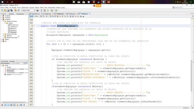Switch to the Prestaciones panel tab
The width and height of the screenshot is (194, 109).
click(20, 14)
